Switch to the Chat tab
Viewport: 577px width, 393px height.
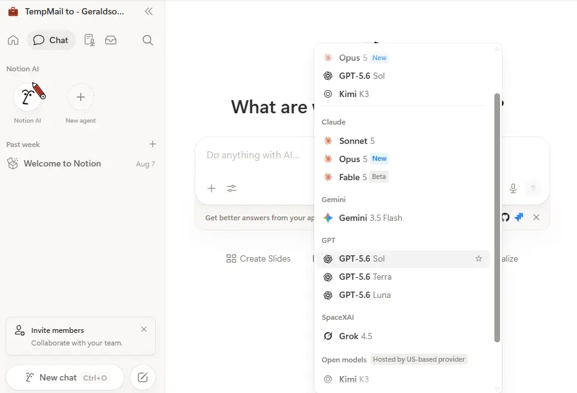tap(51, 40)
